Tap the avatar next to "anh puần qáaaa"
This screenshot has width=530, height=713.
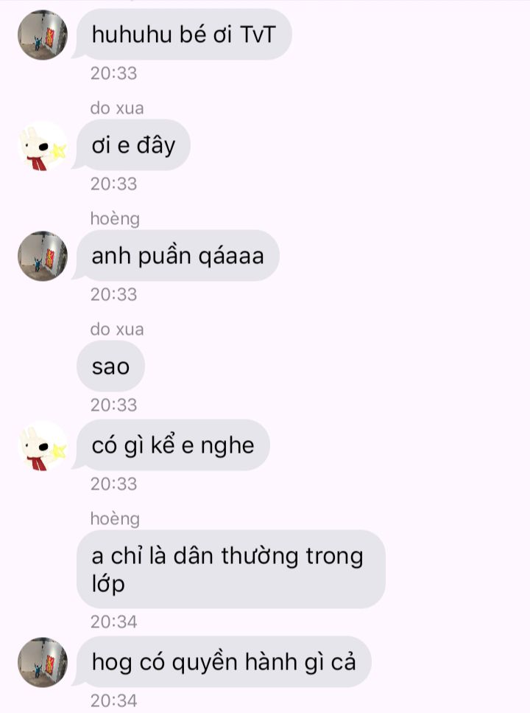pos(43,256)
